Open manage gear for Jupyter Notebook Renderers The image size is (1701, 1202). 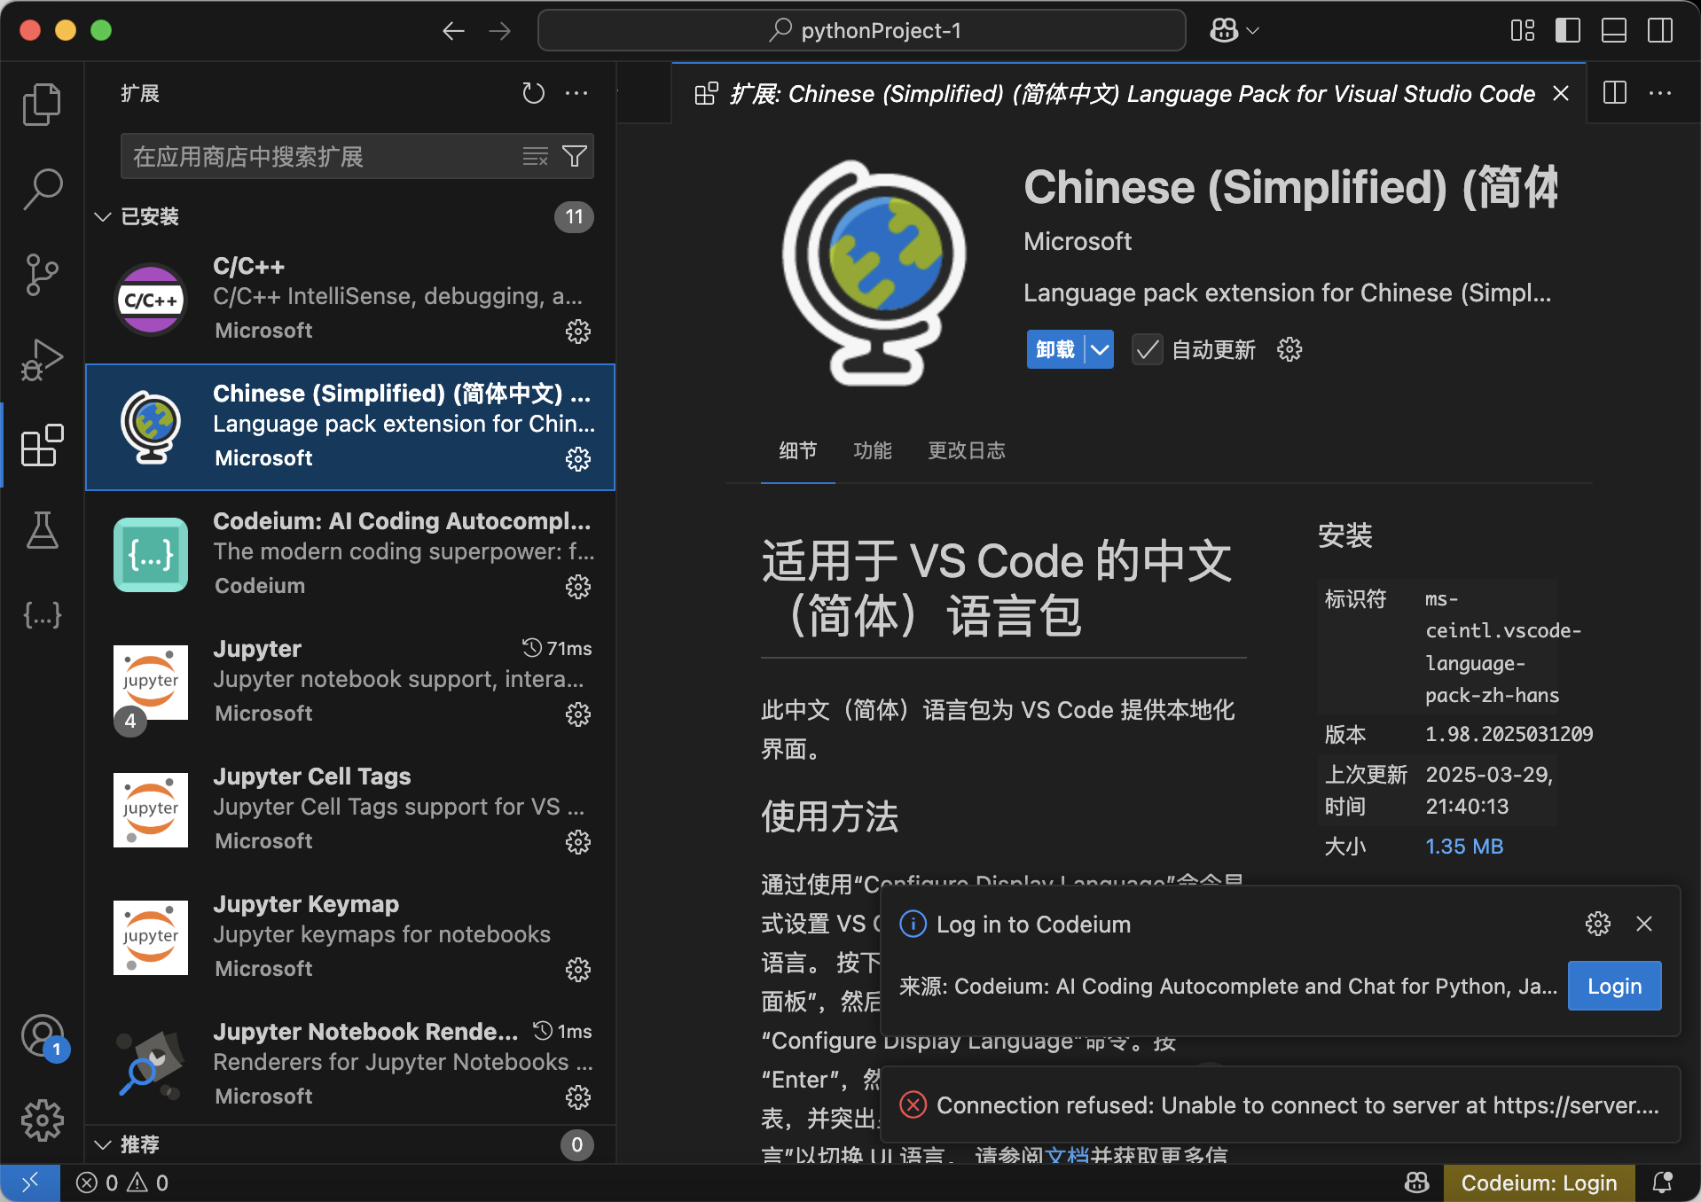pos(578,1097)
